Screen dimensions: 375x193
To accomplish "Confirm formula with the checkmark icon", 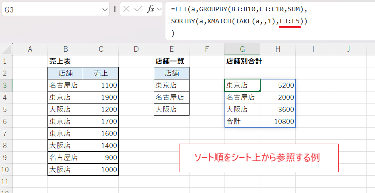I will point(138,9).
